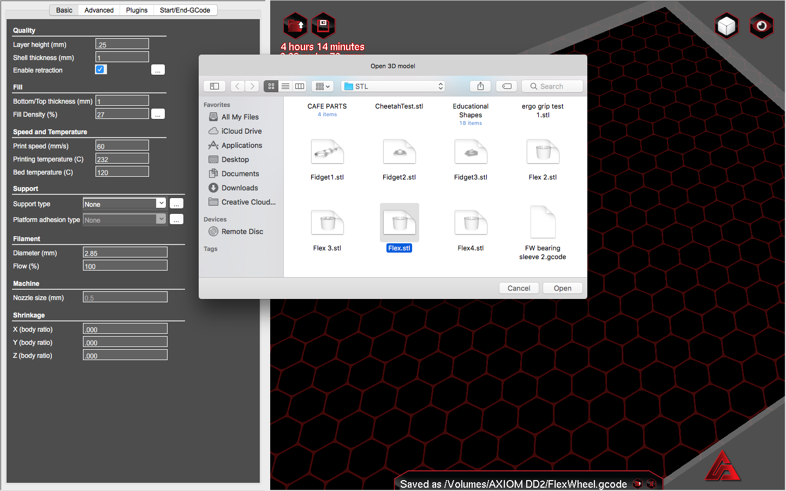The image size is (786, 491).
Task: Click the filament Diameter input field
Action: pos(125,253)
